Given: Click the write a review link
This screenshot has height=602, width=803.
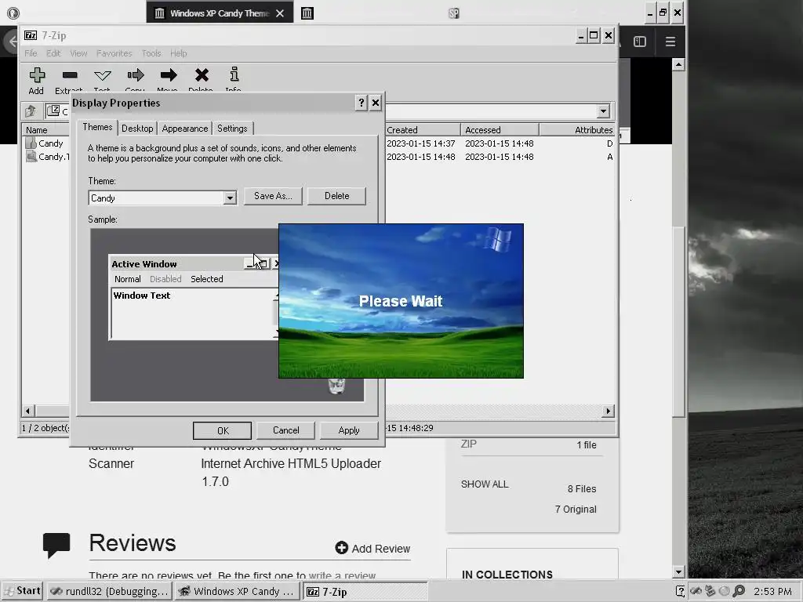Looking at the screenshot, I should click(342, 575).
